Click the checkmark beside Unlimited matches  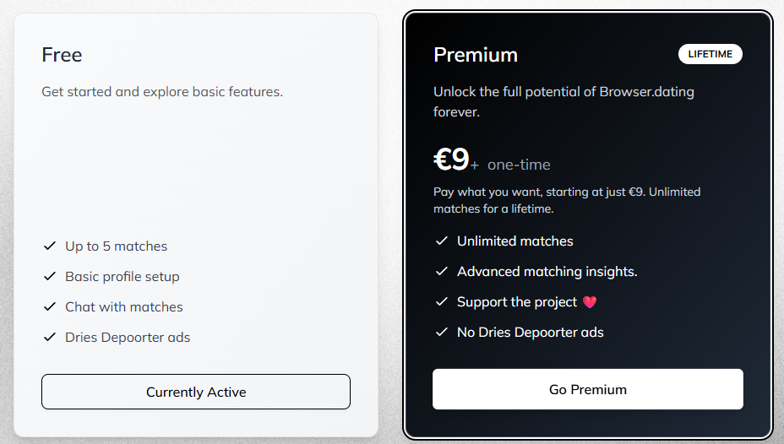(x=442, y=241)
